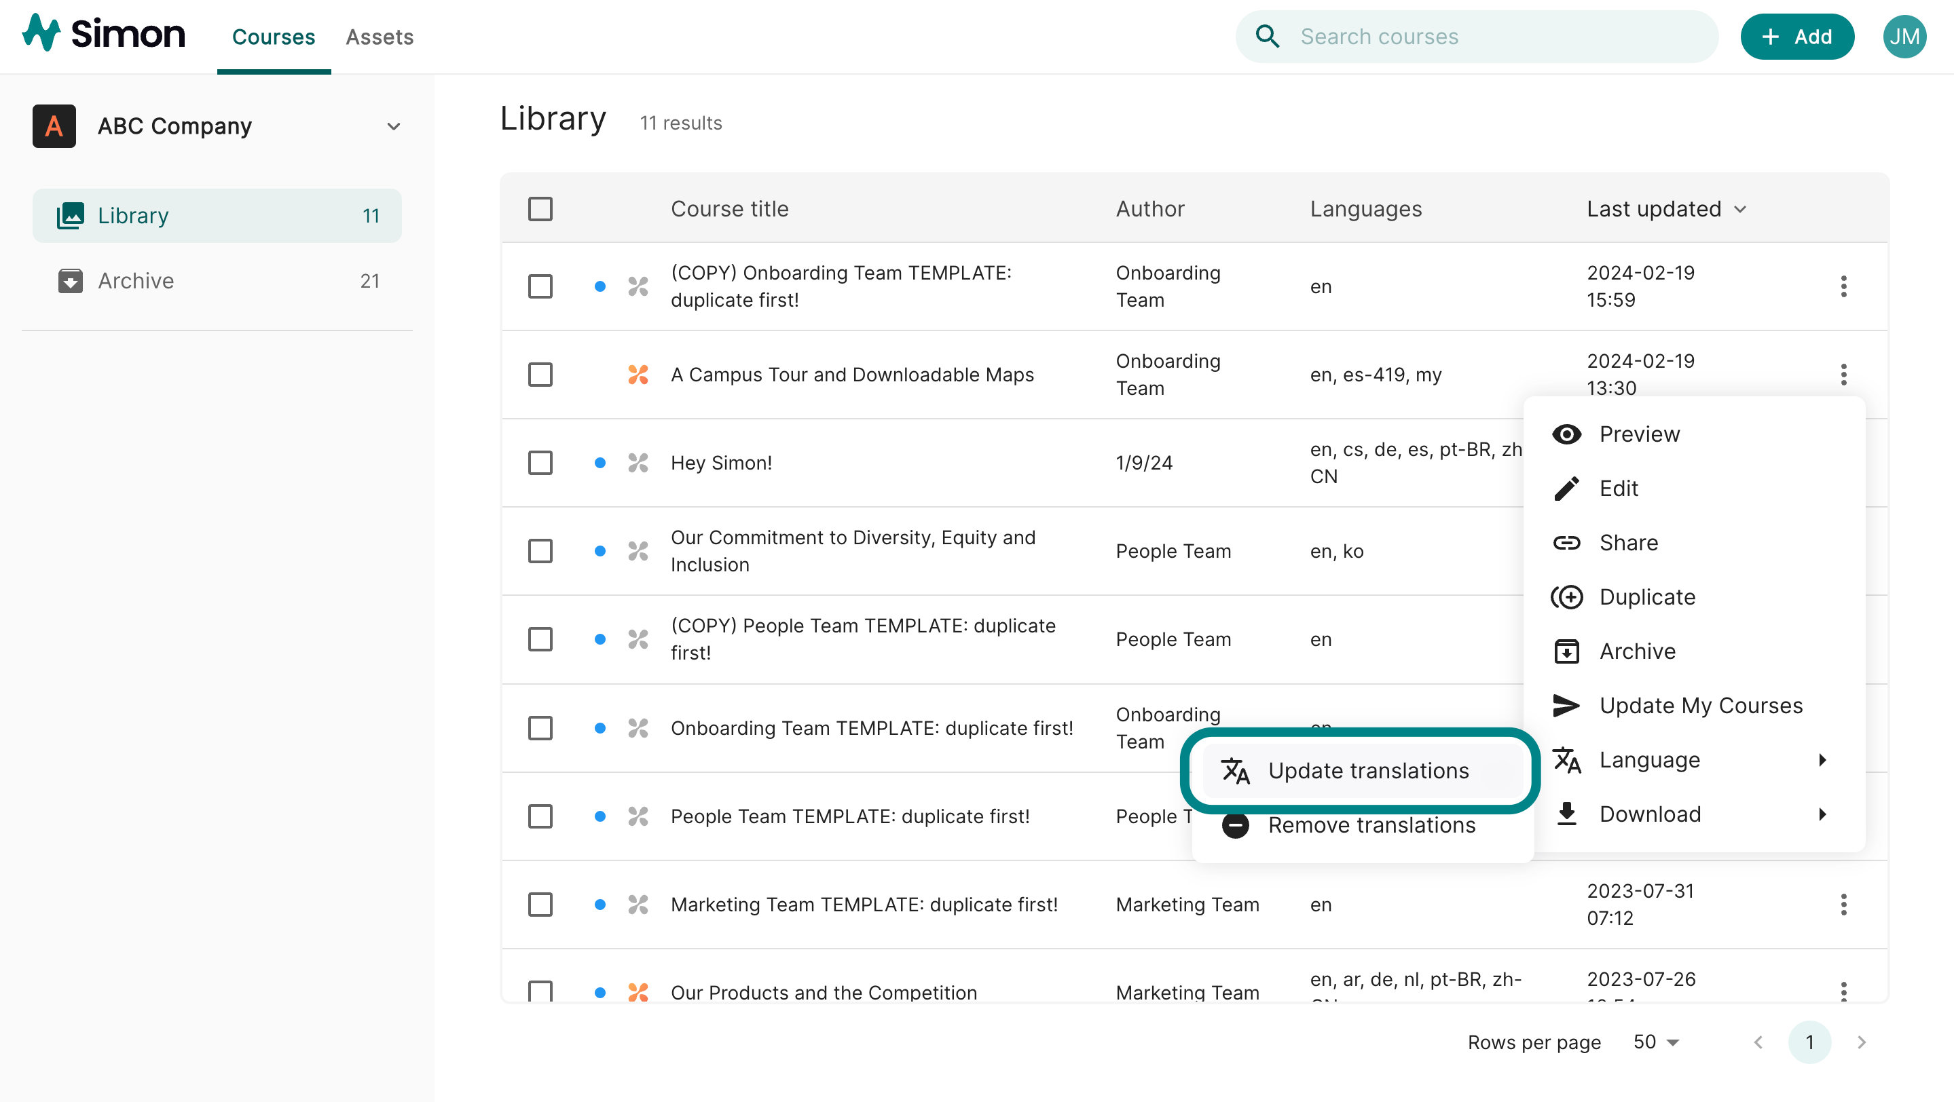This screenshot has width=1954, height=1102.
Task: Open the search courses magnifier icon
Action: coord(1268,35)
